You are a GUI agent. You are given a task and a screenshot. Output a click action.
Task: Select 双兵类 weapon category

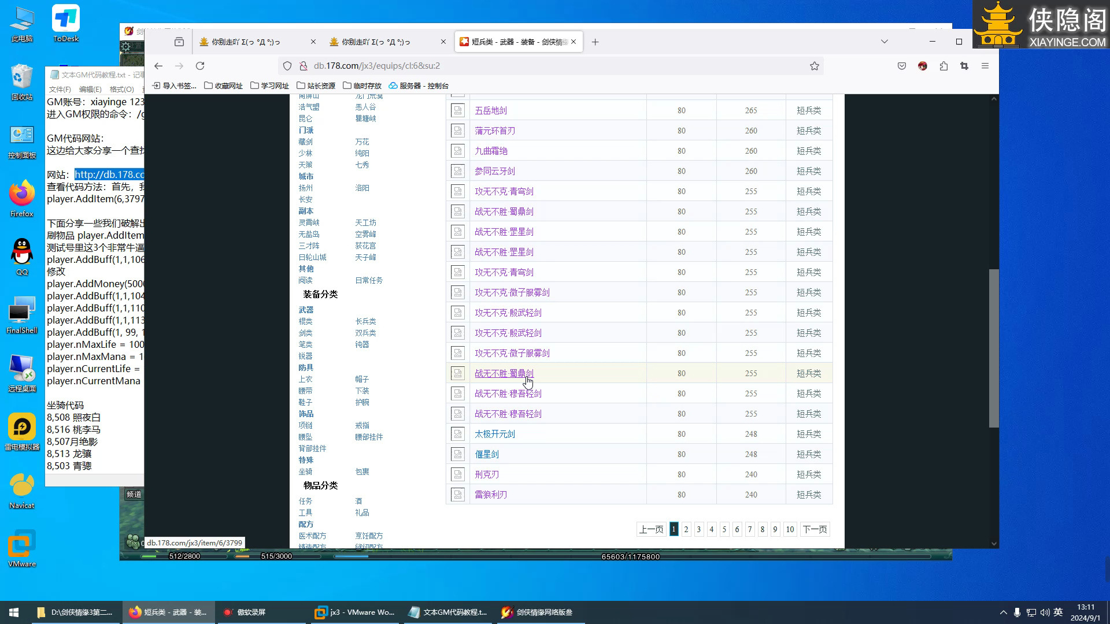[365, 333]
